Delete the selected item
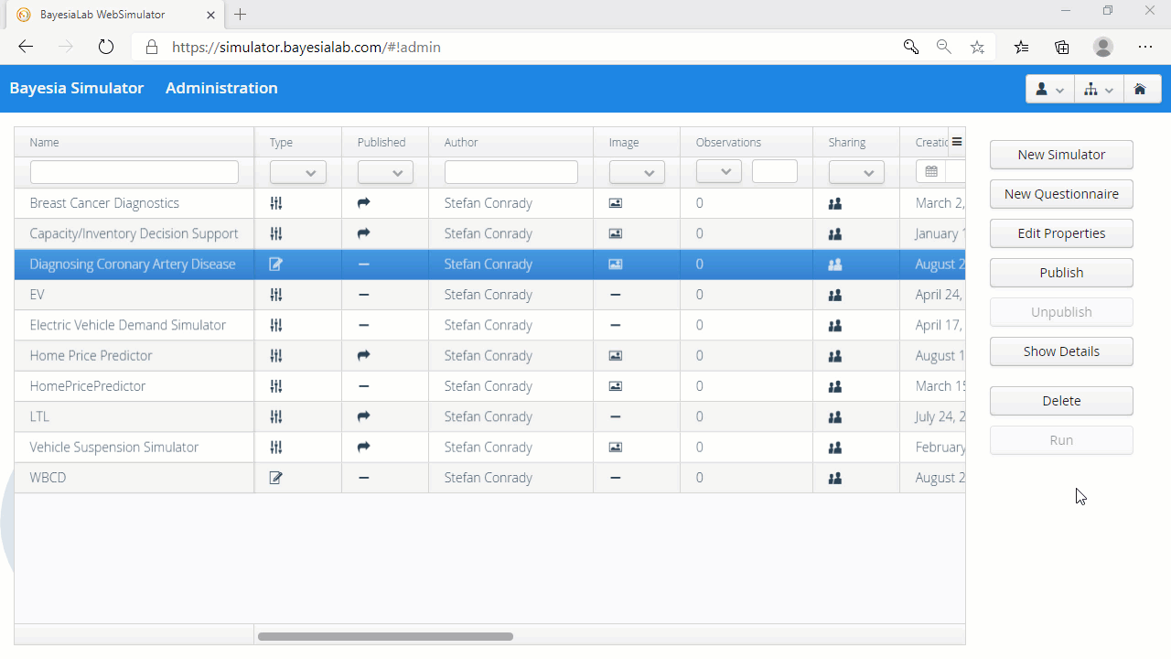1171x659 pixels. click(x=1061, y=401)
